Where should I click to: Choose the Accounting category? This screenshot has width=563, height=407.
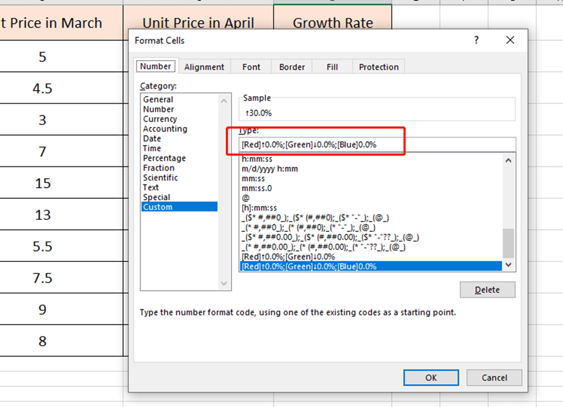[x=179, y=129]
